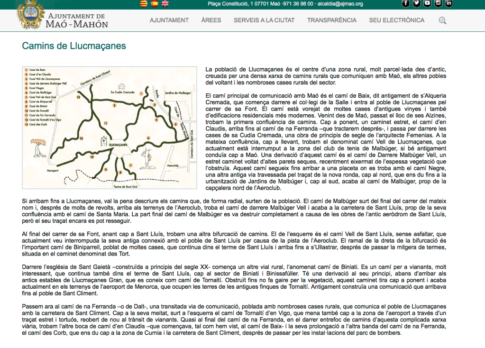This screenshot has height=348, width=485.
Task: Open the Facebook page icon
Action: click(406, 4)
